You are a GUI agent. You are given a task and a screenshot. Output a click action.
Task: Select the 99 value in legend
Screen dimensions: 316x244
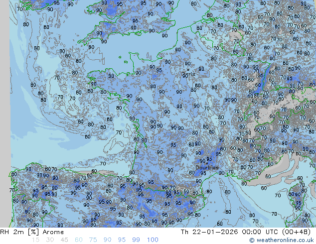(136, 240)
